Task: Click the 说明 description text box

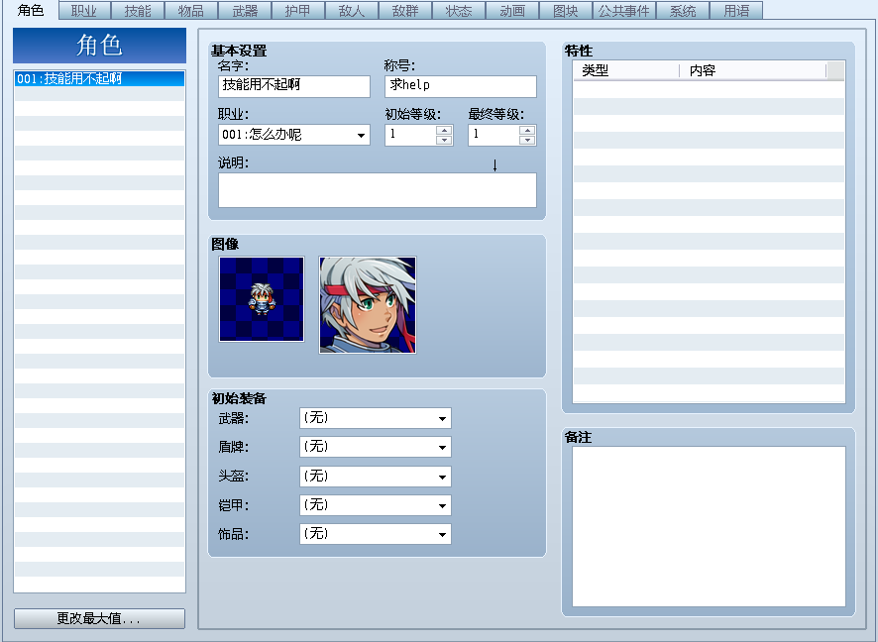Action: [378, 190]
